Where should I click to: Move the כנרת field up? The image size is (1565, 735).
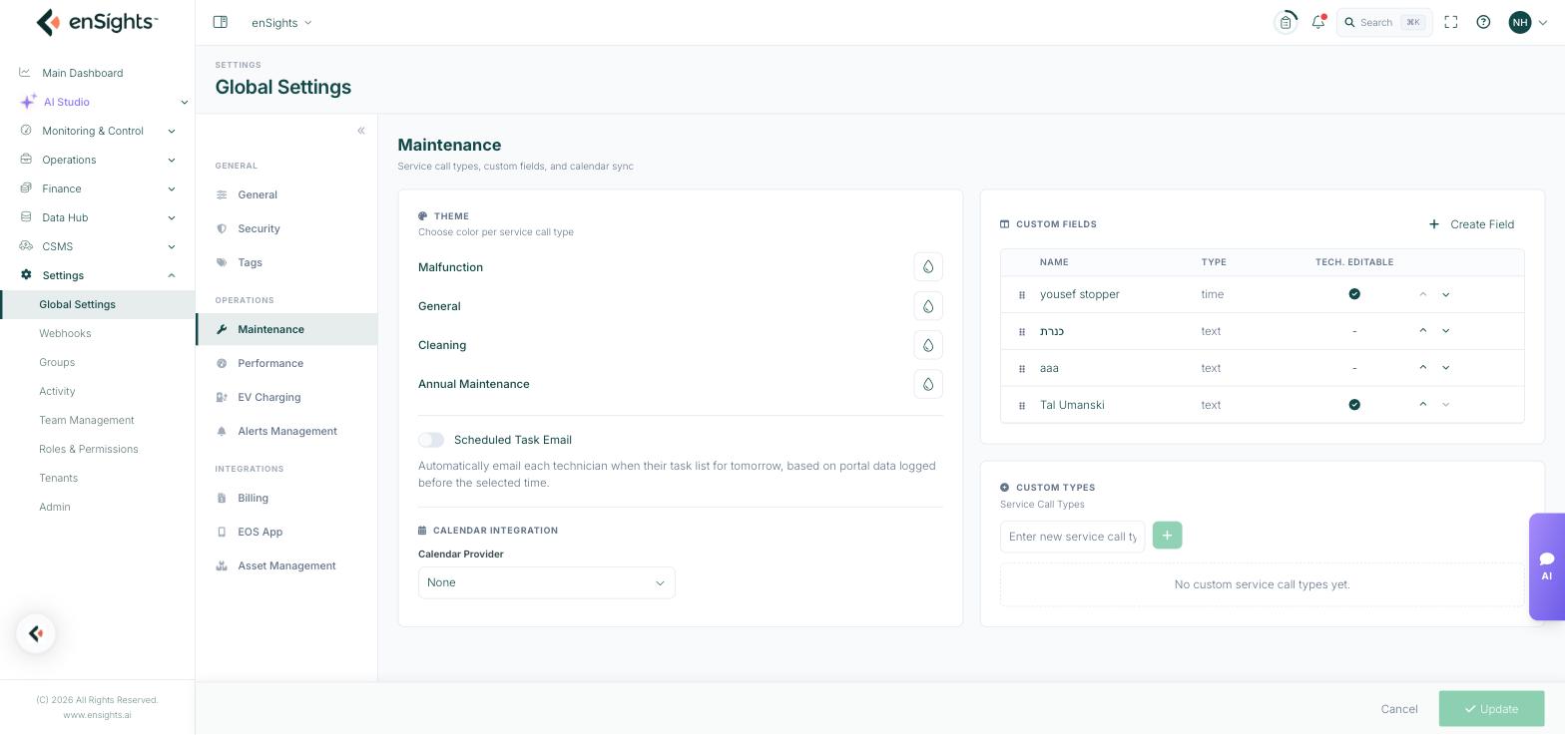click(x=1423, y=331)
